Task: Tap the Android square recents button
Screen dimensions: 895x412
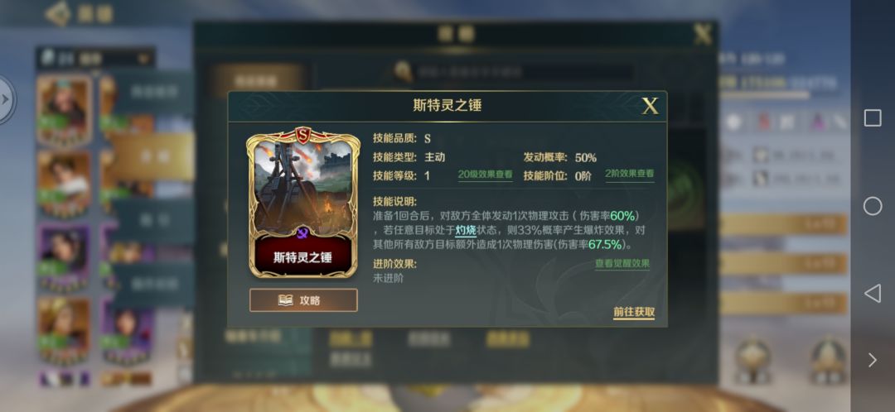Action: [x=872, y=118]
